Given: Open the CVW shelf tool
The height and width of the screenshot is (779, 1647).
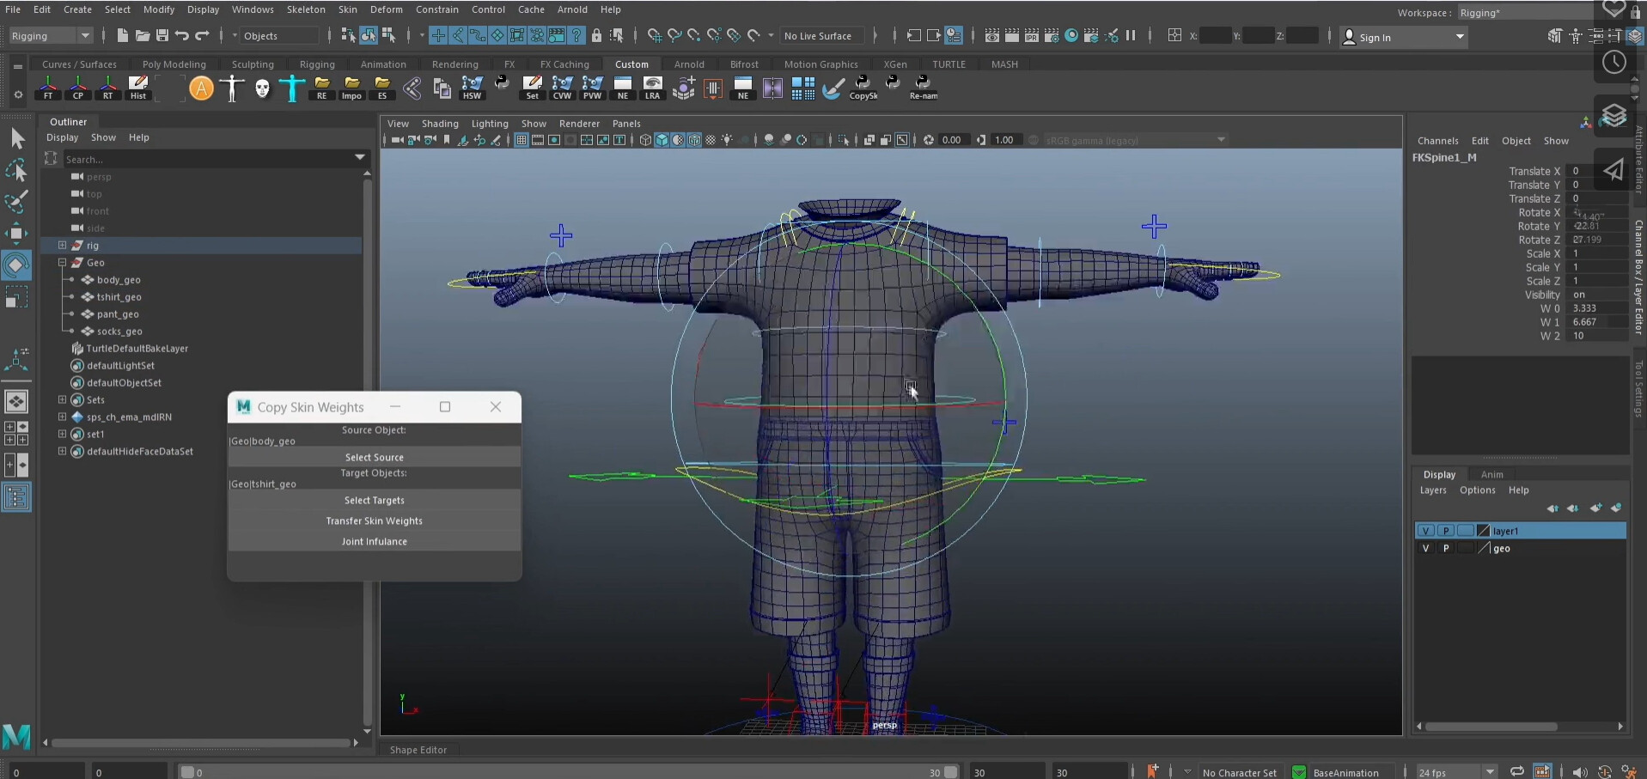Looking at the screenshot, I should (563, 86).
